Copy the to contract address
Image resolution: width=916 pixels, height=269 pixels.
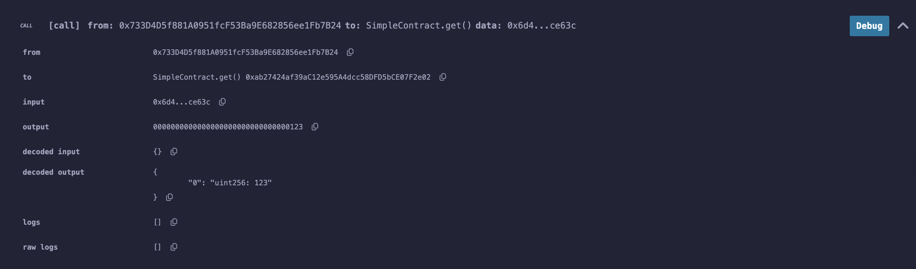pyautogui.click(x=443, y=77)
